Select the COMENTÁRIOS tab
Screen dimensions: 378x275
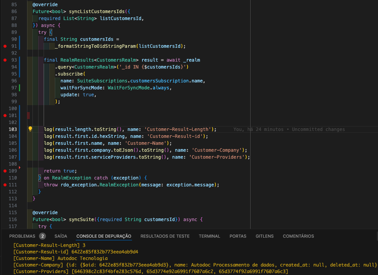click(298, 236)
